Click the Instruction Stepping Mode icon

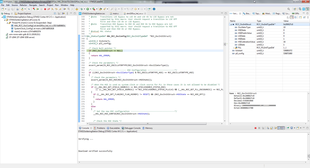pos(65,9)
